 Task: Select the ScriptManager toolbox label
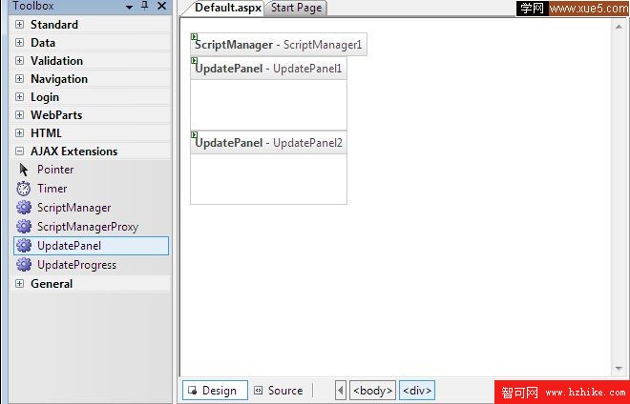[x=73, y=208]
